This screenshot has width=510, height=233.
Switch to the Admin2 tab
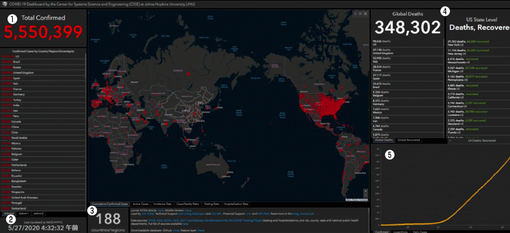[x=39, y=213]
